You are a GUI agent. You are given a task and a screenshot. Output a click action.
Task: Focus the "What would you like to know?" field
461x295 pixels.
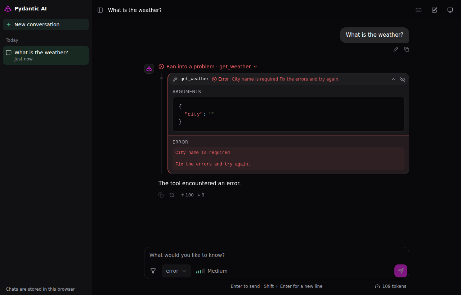click(277, 255)
